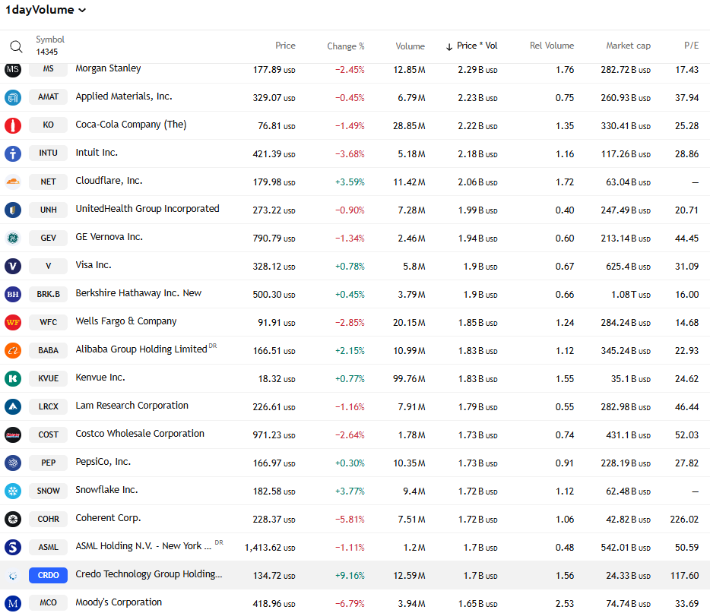
Task: Click the Berkshire Hathaway logo icon
Action: point(13,294)
